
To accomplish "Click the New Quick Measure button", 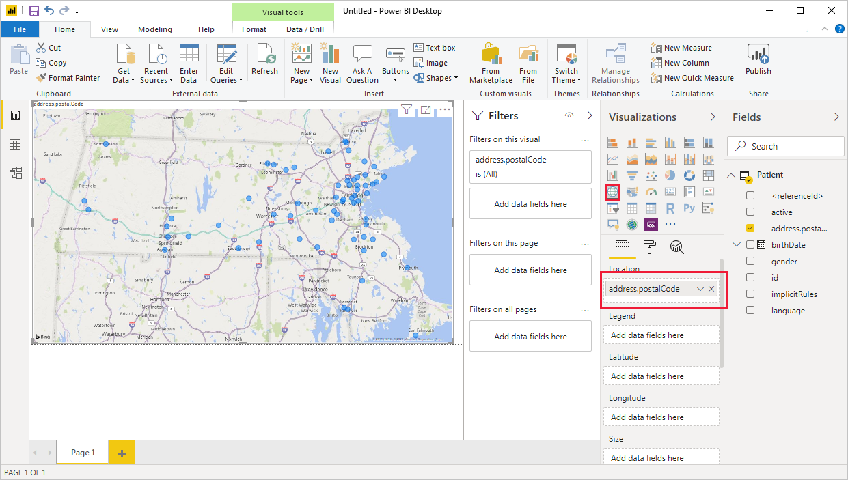I will (692, 78).
